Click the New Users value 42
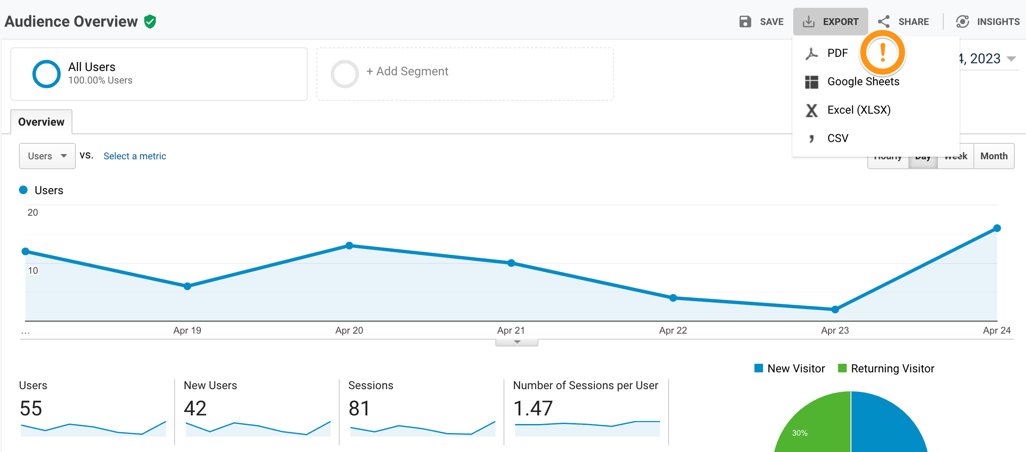1026x452 pixels. pyautogui.click(x=195, y=408)
